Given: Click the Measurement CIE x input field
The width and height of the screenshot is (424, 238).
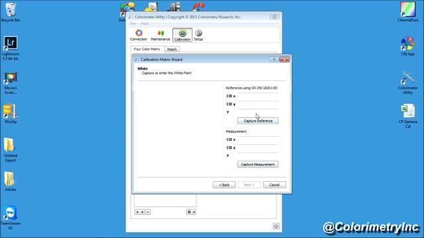Looking at the screenshot, I should coord(258,139).
